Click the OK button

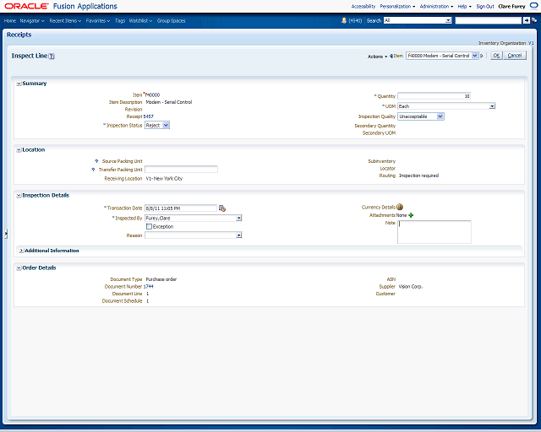(496, 56)
